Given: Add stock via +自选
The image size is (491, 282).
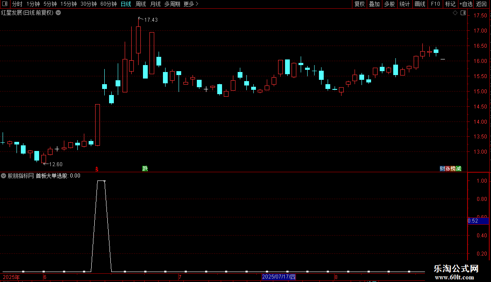Looking at the screenshot, I should tap(466, 4).
